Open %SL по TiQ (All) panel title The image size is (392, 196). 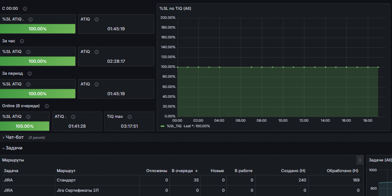(x=175, y=9)
